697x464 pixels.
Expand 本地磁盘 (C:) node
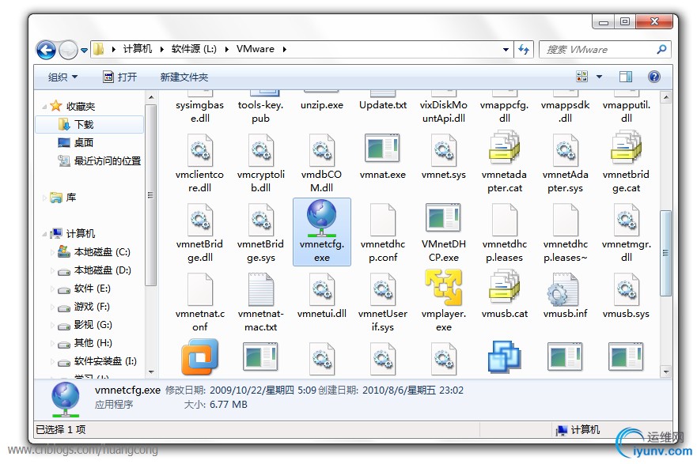point(52,252)
